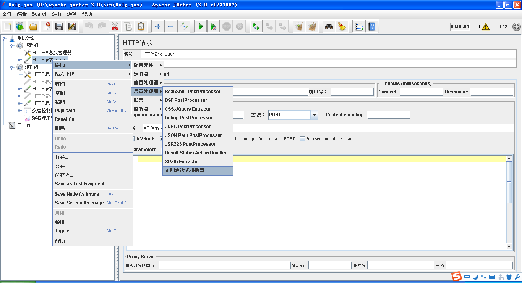Open the 方法 POST dropdown
This screenshot has width=522, height=283.
[x=314, y=115]
